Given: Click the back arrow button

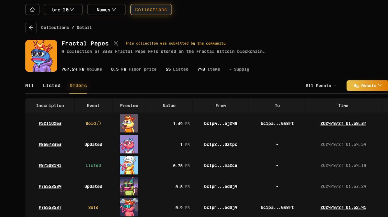Looking at the screenshot, I should click(31, 27).
